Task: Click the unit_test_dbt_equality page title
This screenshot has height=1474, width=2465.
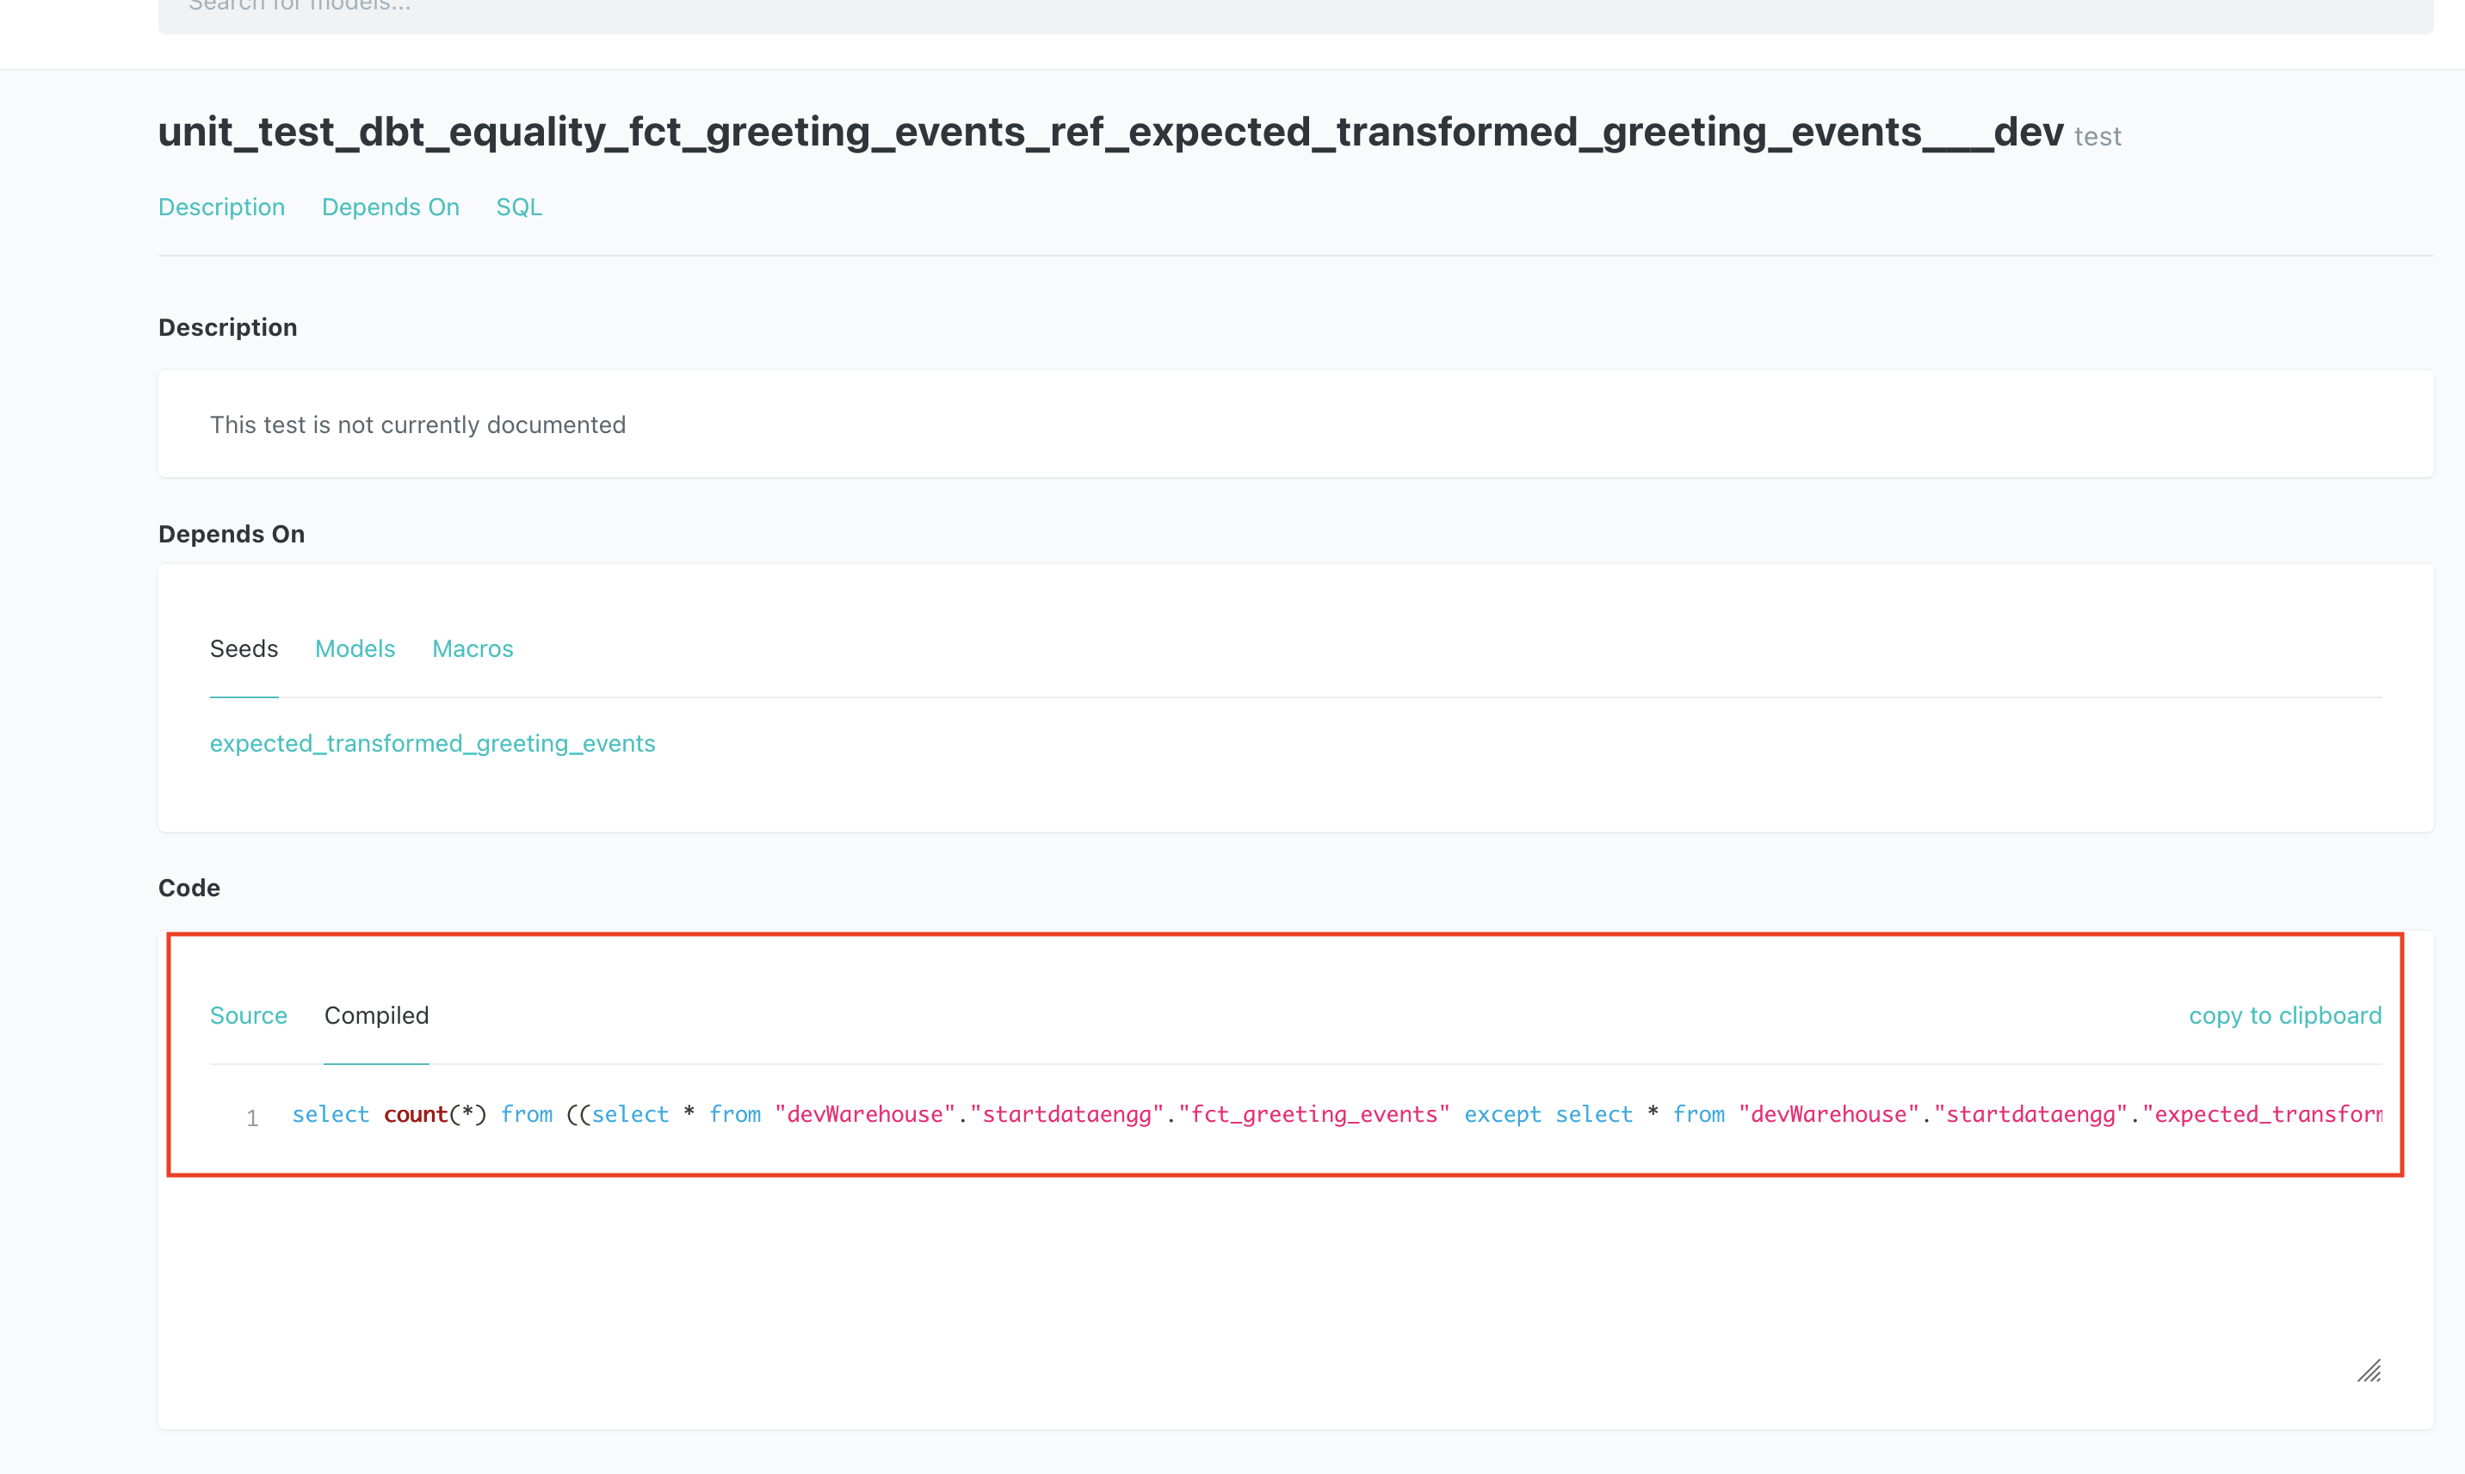Action: point(1110,131)
